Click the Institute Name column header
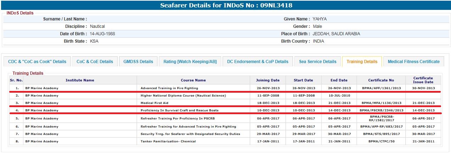Image resolution: width=451 pixels, height=154 pixels. coord(80,80)
